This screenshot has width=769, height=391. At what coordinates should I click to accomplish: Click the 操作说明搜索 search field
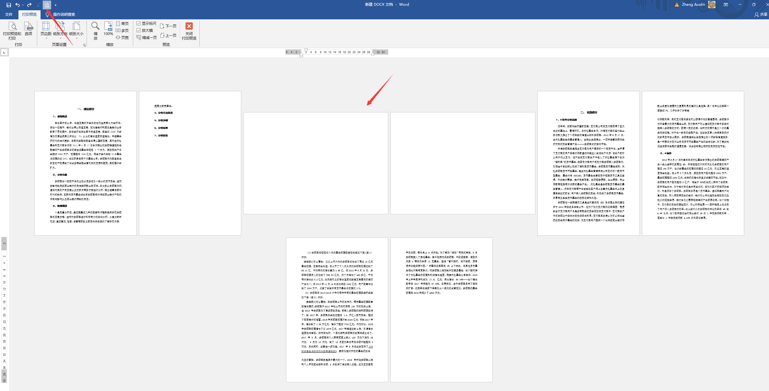click(x=64, y=14)
